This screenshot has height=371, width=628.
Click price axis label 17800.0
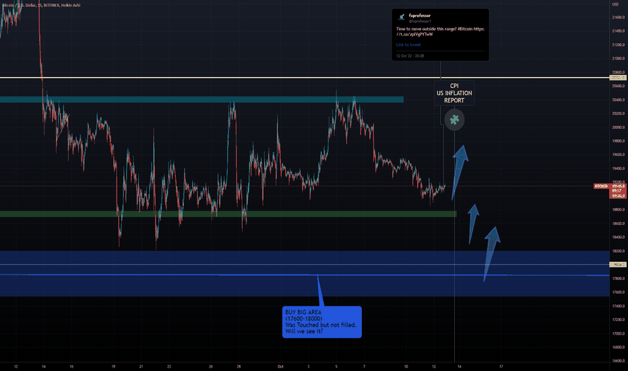pos(618,279)
